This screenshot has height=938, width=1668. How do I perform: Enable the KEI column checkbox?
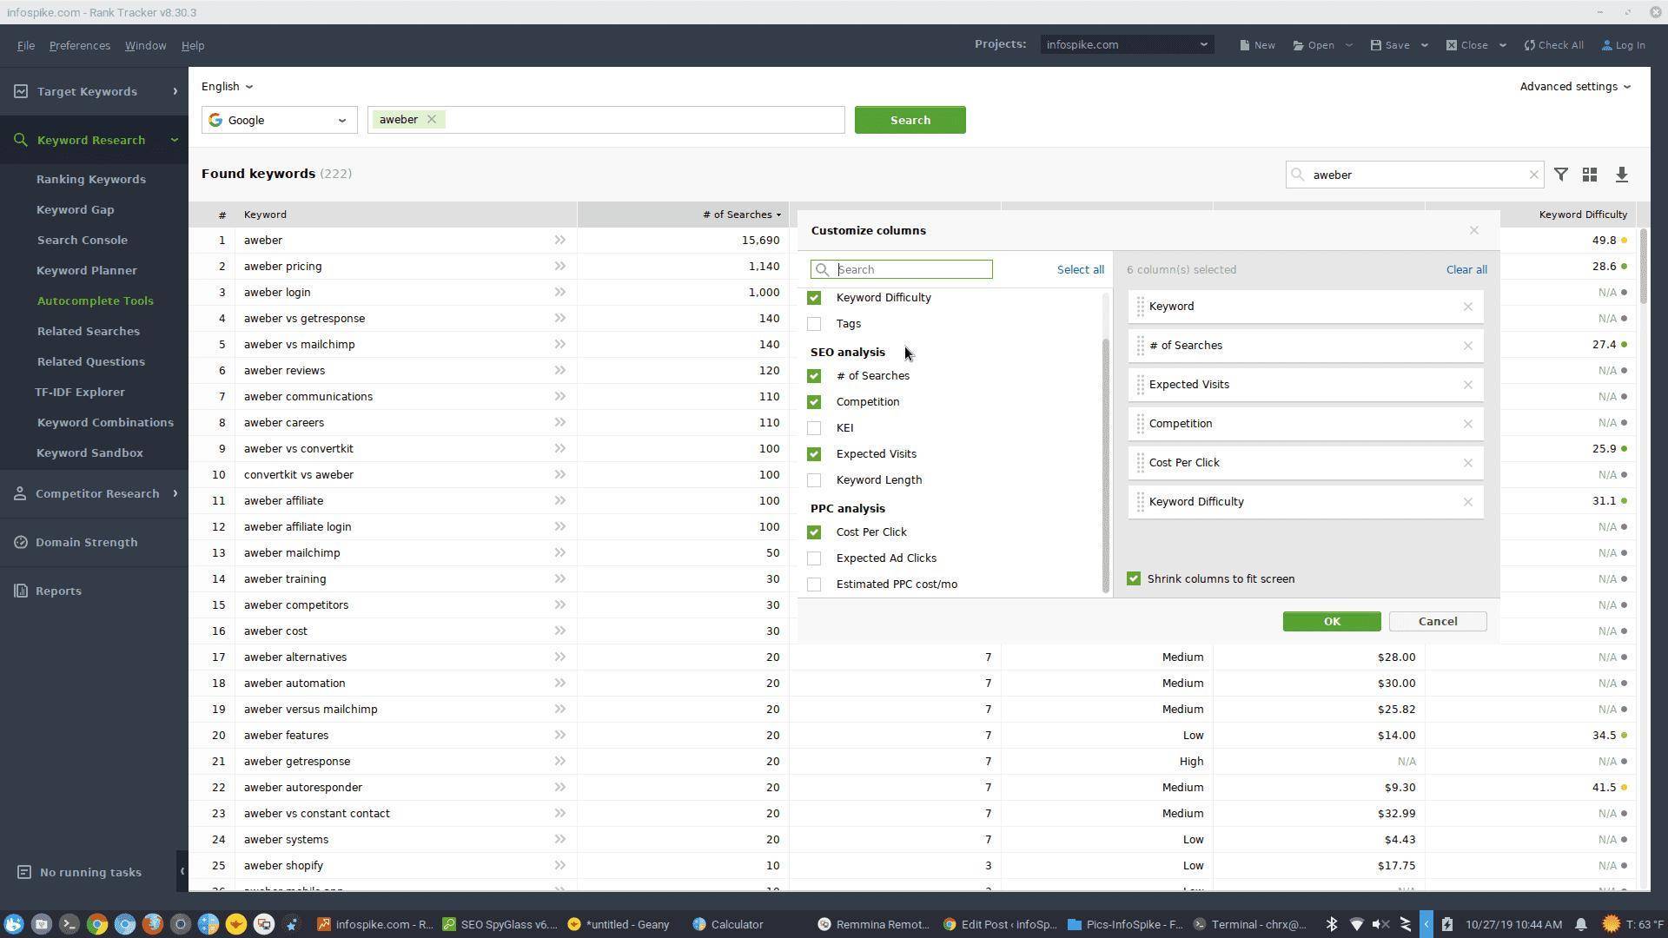(814, 428)
